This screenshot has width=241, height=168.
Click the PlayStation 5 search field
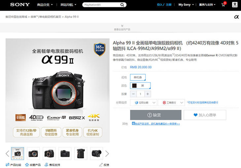(101, 5)
